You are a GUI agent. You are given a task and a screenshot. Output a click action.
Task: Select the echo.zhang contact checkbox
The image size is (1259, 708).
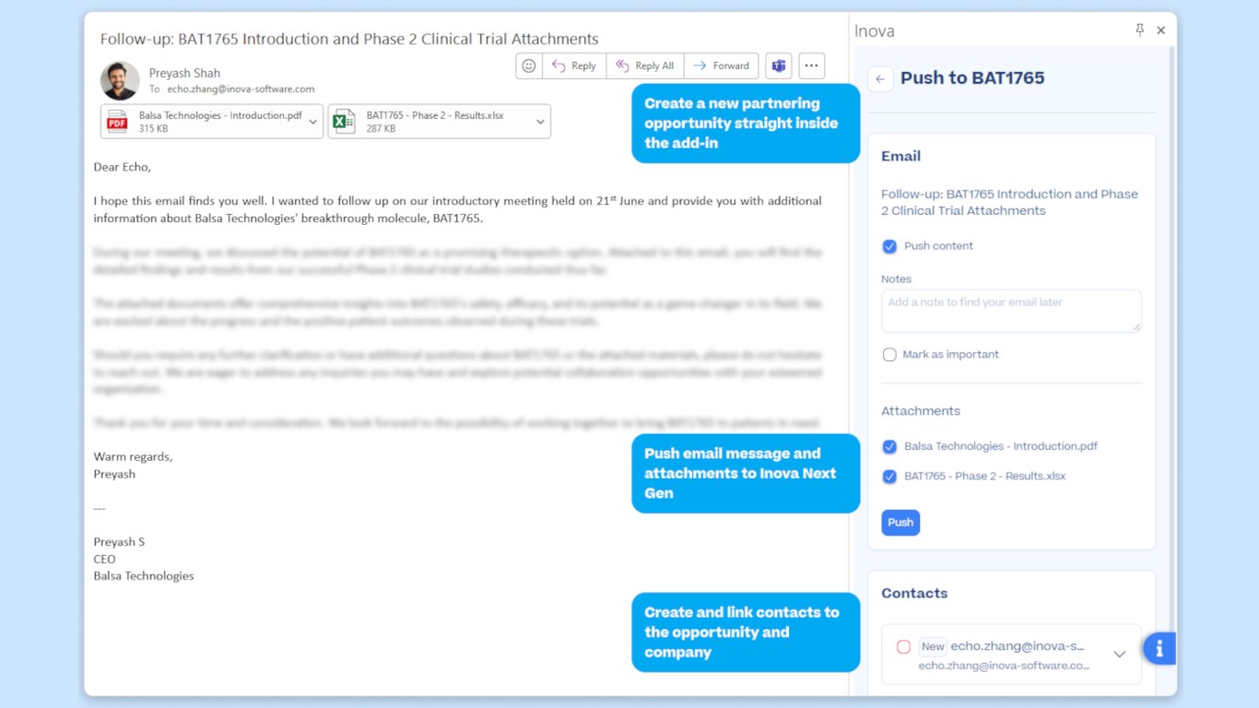click(903, 647)
